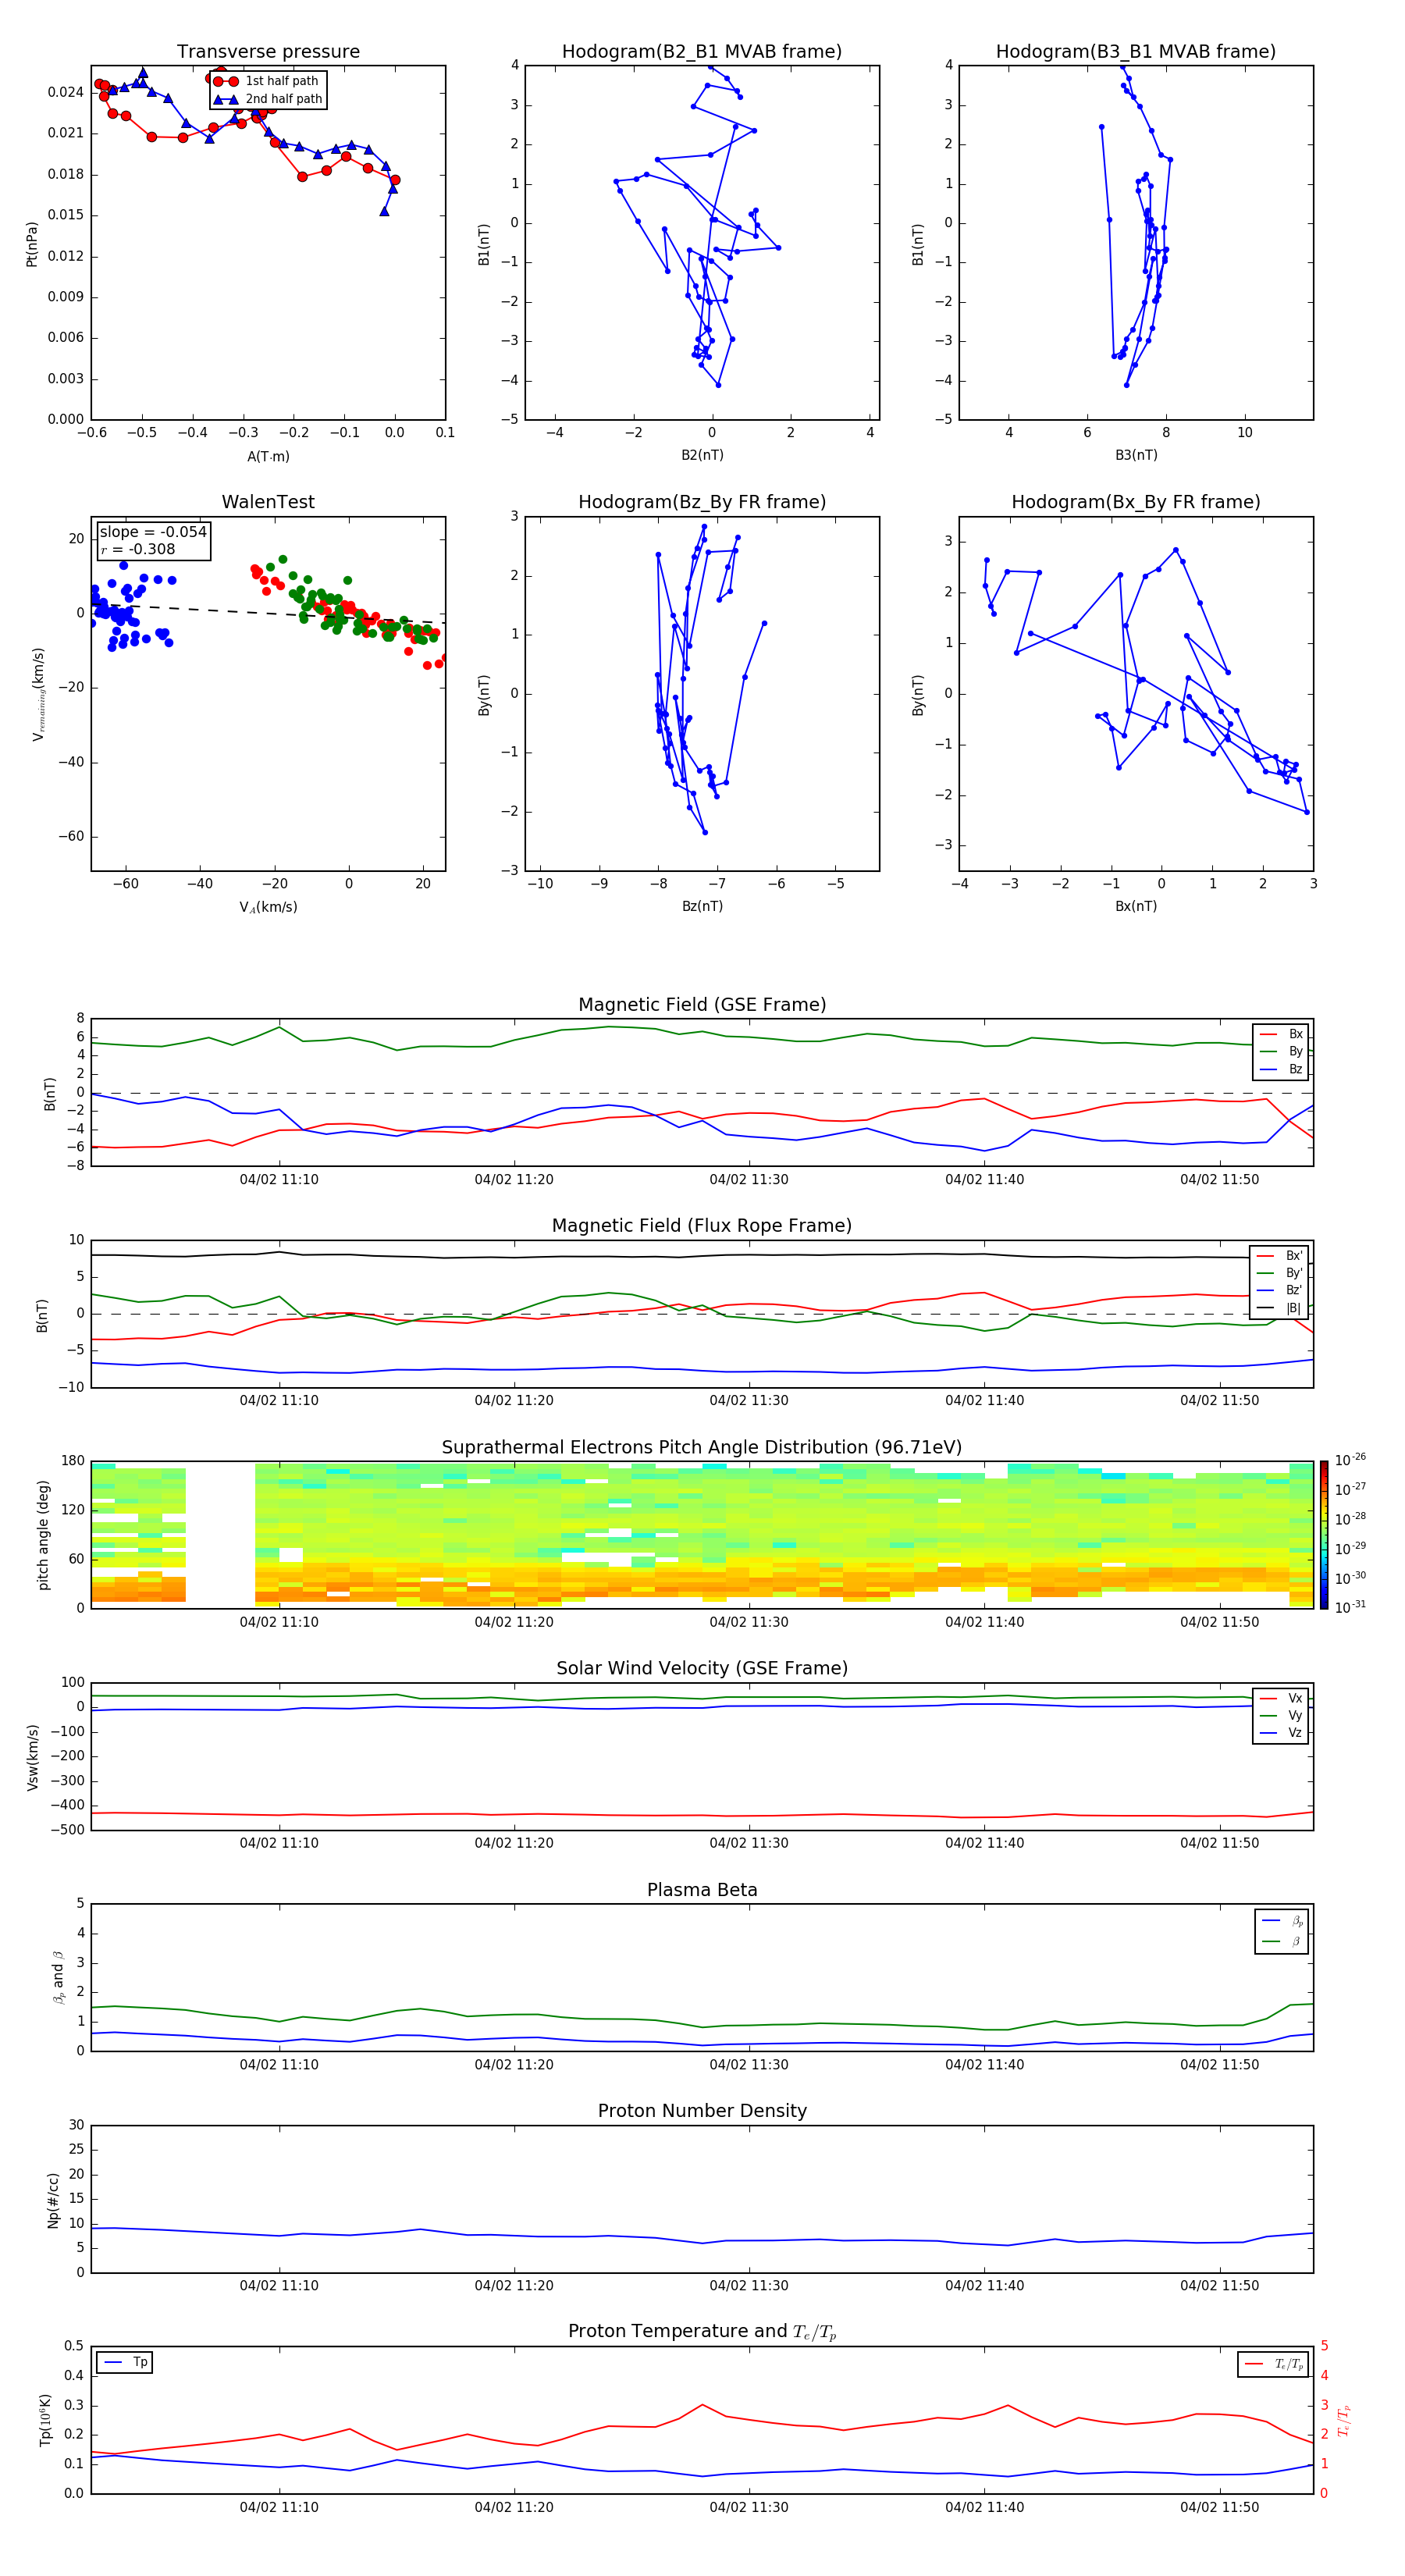Click the "Hodogram(Bx_By FR frame)" title
The height and width of the screenshot is (2576, 1405).
click(1136, 502)
